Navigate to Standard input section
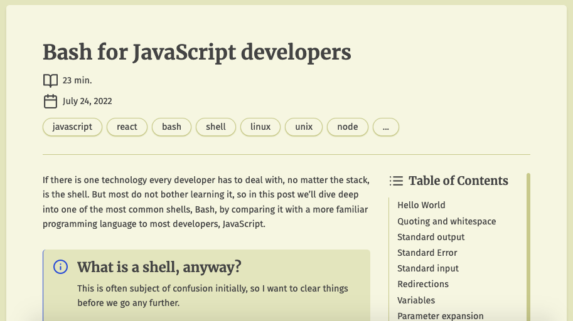Image resolution: width=573 pixels, height=321 pixels. coord(428,268)
